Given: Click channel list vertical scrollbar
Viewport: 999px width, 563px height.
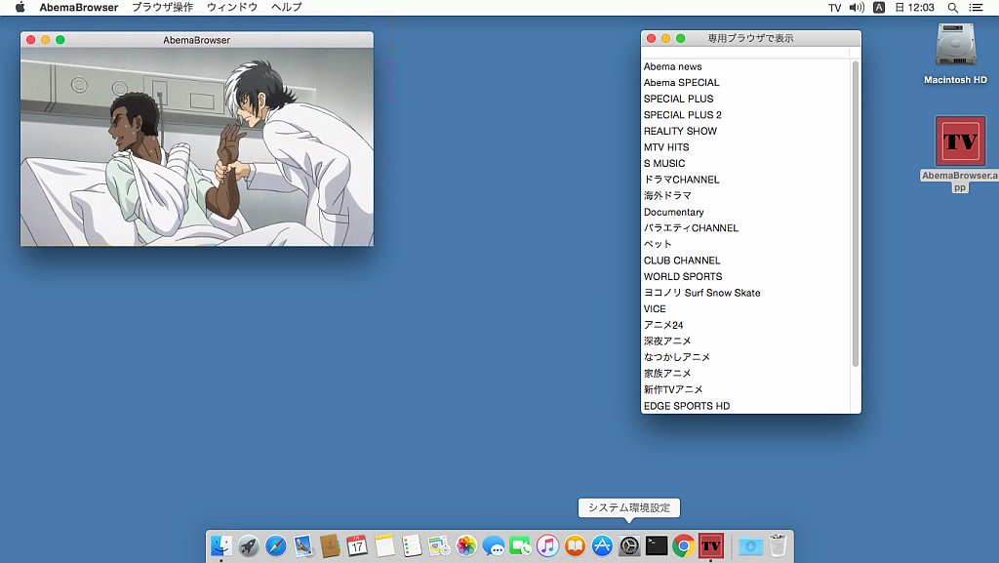Looking at the screenshot, I should tap(856, 214).
